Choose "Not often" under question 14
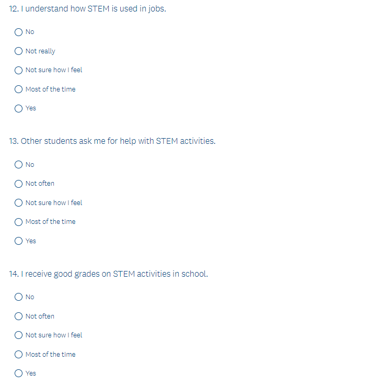This screenshot has width=367, height=385. click(x=19, y=316)
